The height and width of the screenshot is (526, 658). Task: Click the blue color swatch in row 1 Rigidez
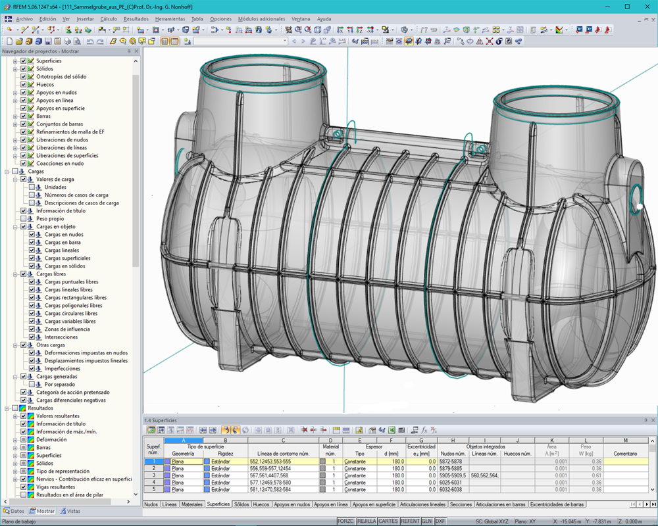(207, 462)
